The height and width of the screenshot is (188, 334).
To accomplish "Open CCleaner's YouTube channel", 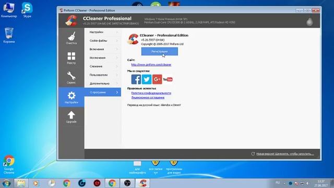I will click(168, 79).
